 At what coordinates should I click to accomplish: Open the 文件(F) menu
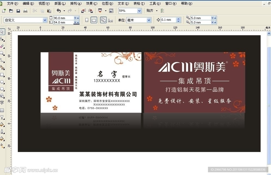coord(13,4)
